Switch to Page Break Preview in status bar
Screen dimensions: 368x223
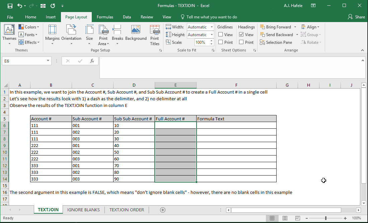(x=297, y=218)
